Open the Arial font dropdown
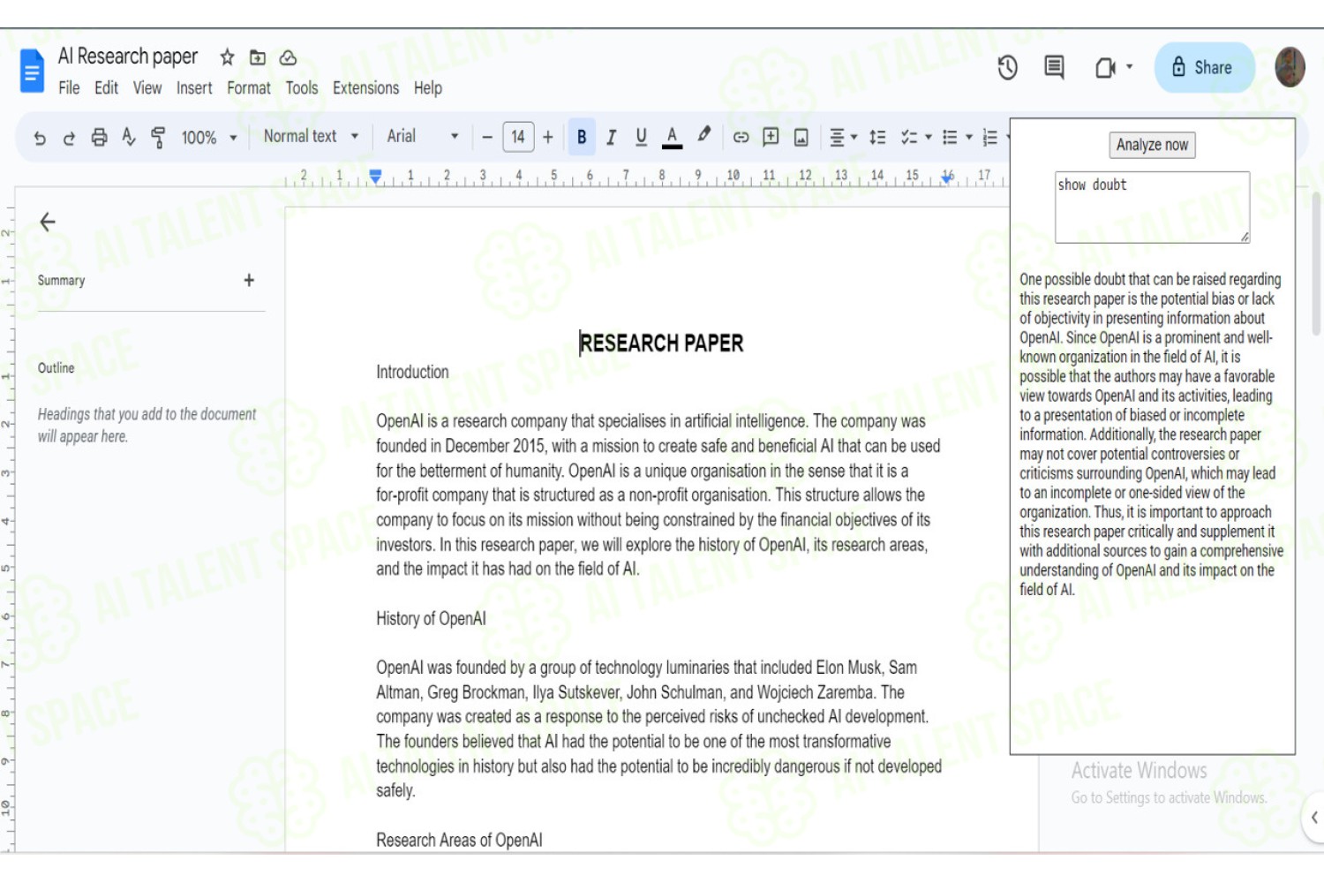 point(423,137)
